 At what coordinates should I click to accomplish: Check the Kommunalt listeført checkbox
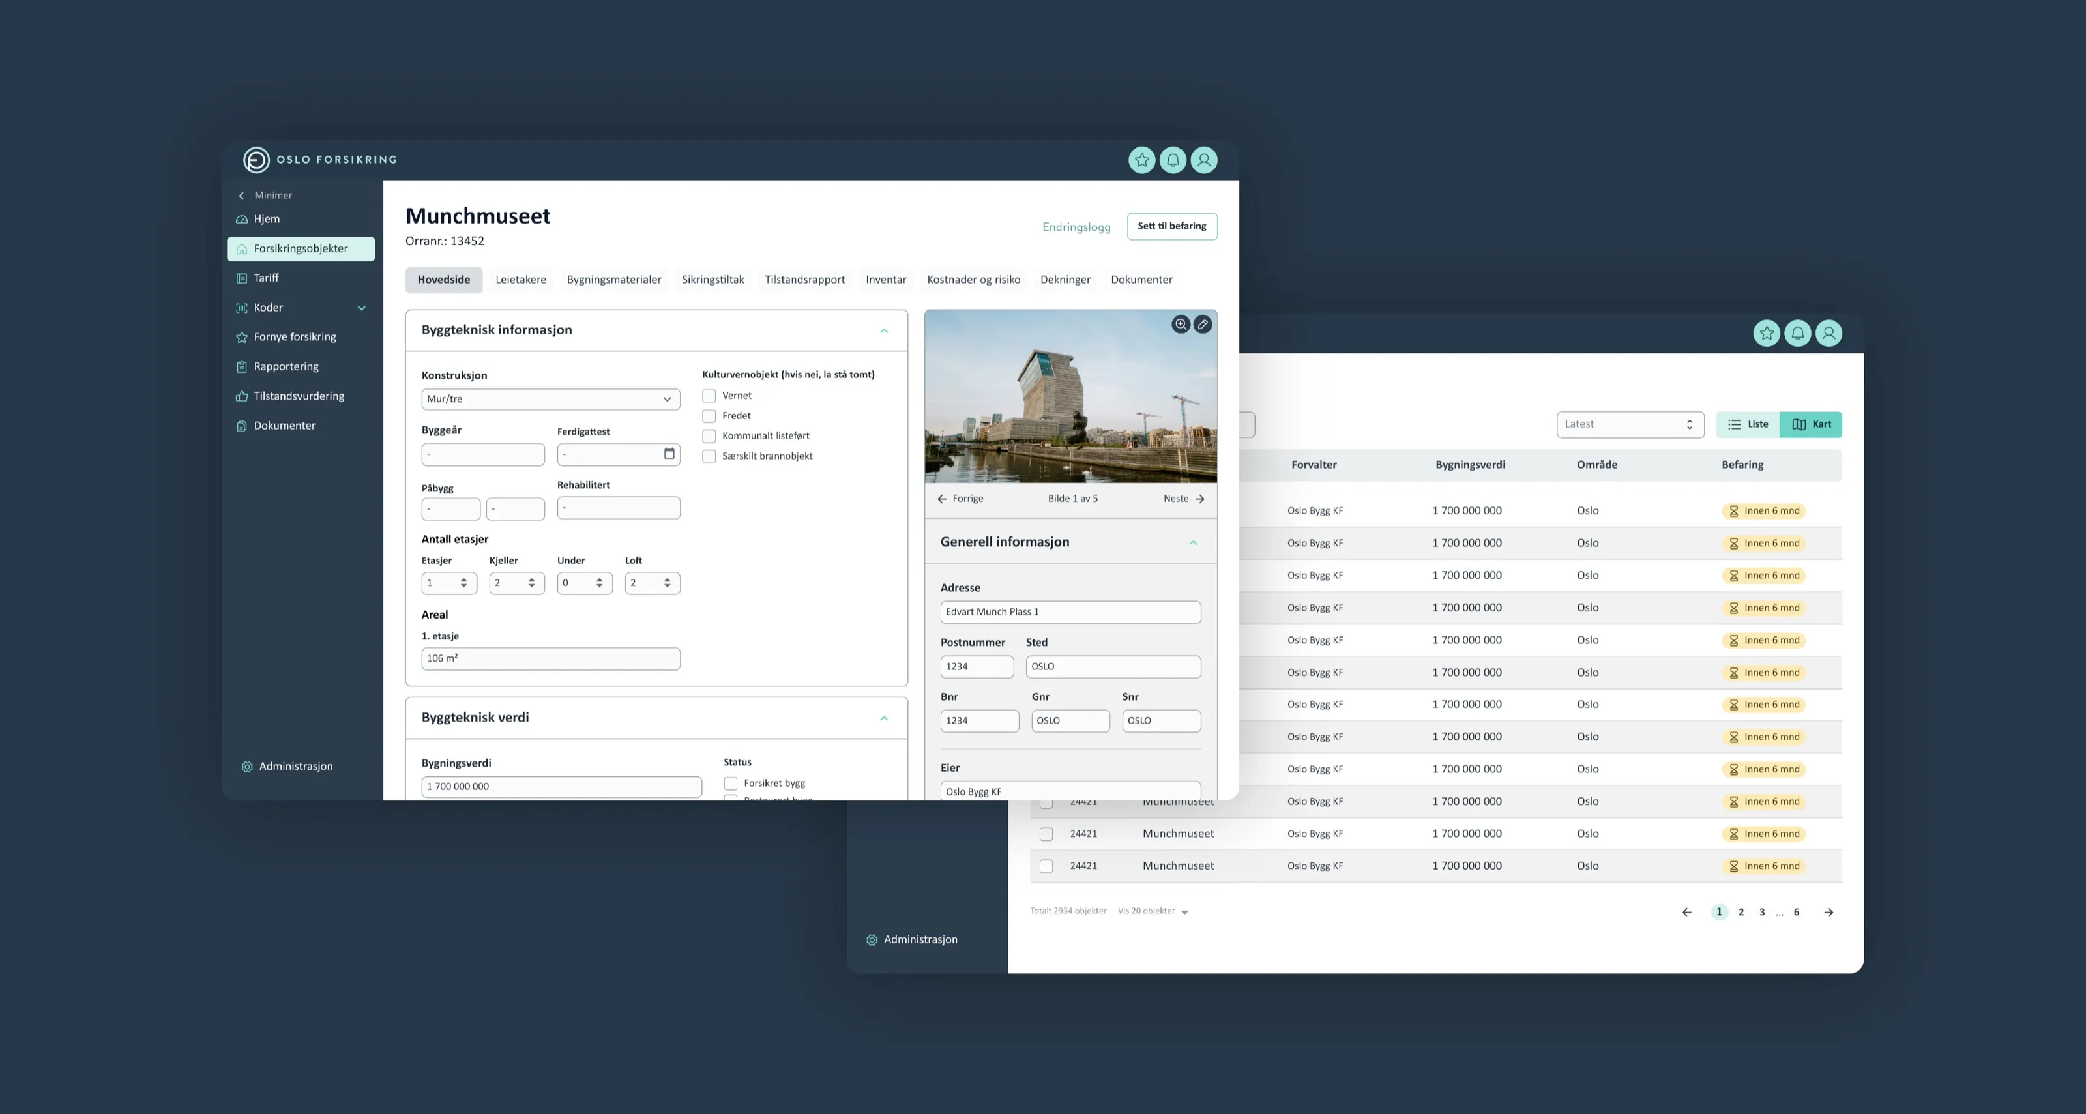tap(709, 436)
